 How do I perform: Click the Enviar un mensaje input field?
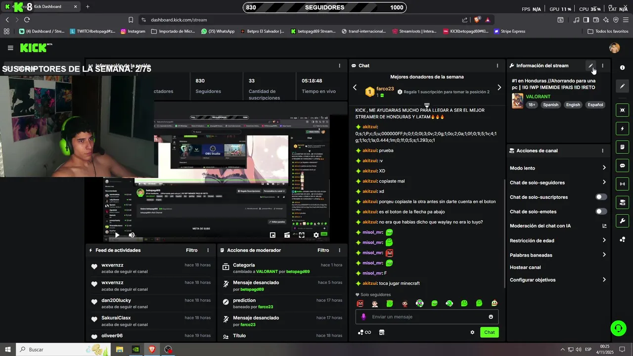(x=427, y=317)
